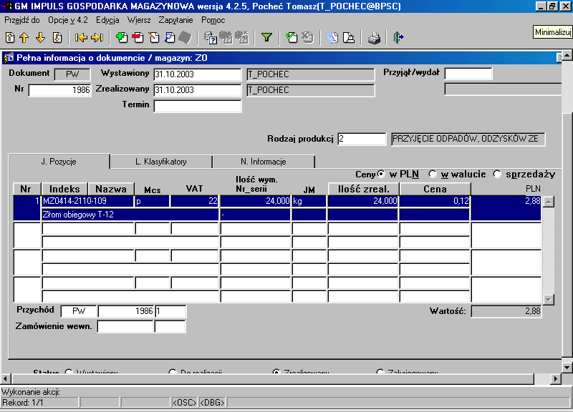Click the '<OSC>' status bar indicator
This screenshot has height=412, width=573.
[184, 403]
